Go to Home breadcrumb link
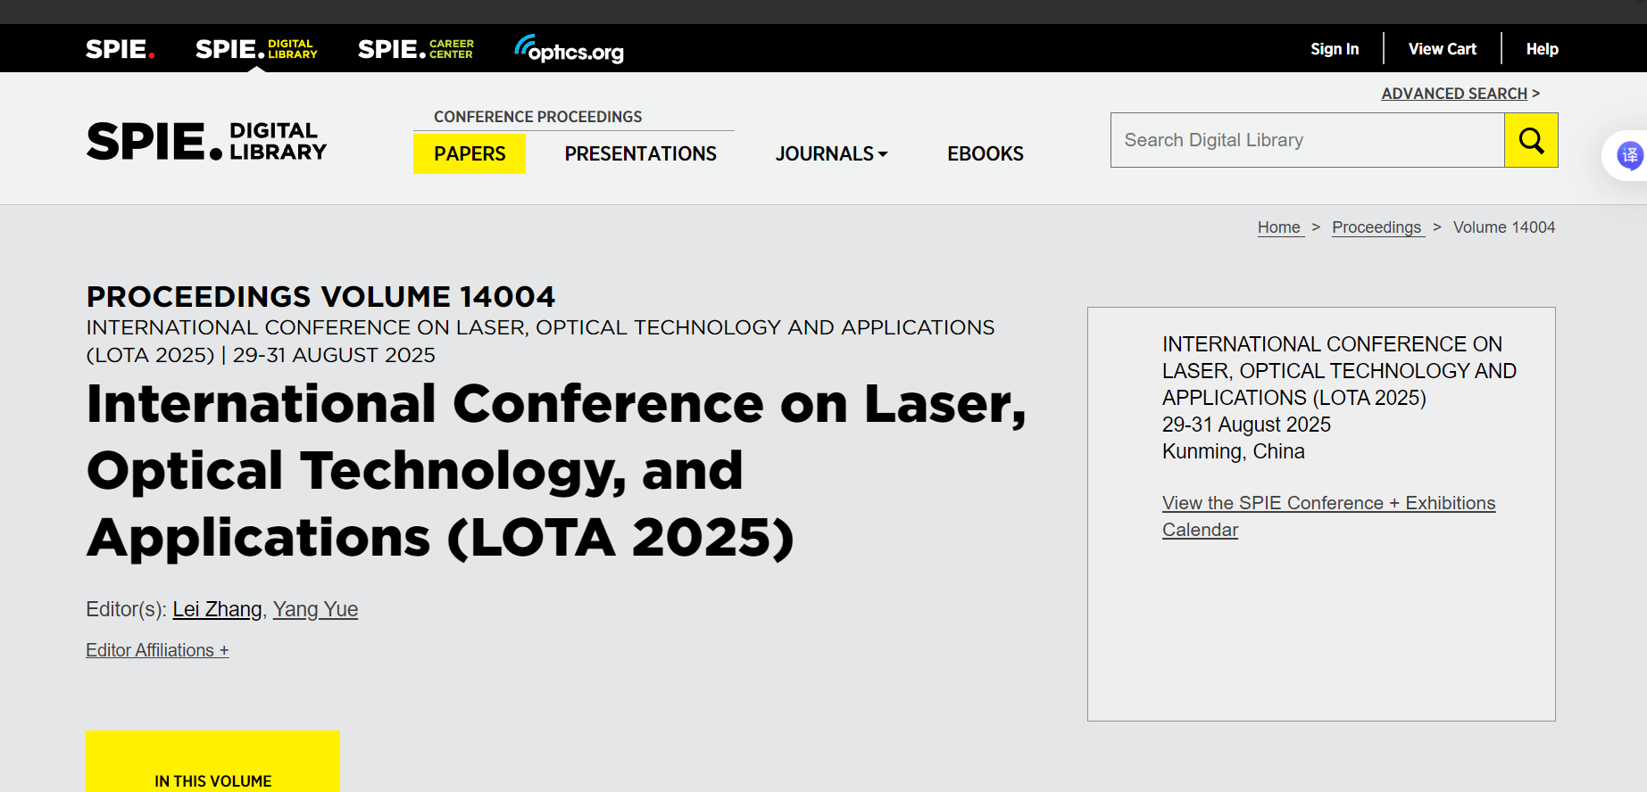The height and width of the screenshot is (792, 1647). pyautogui.click(x=1278, y=227)
